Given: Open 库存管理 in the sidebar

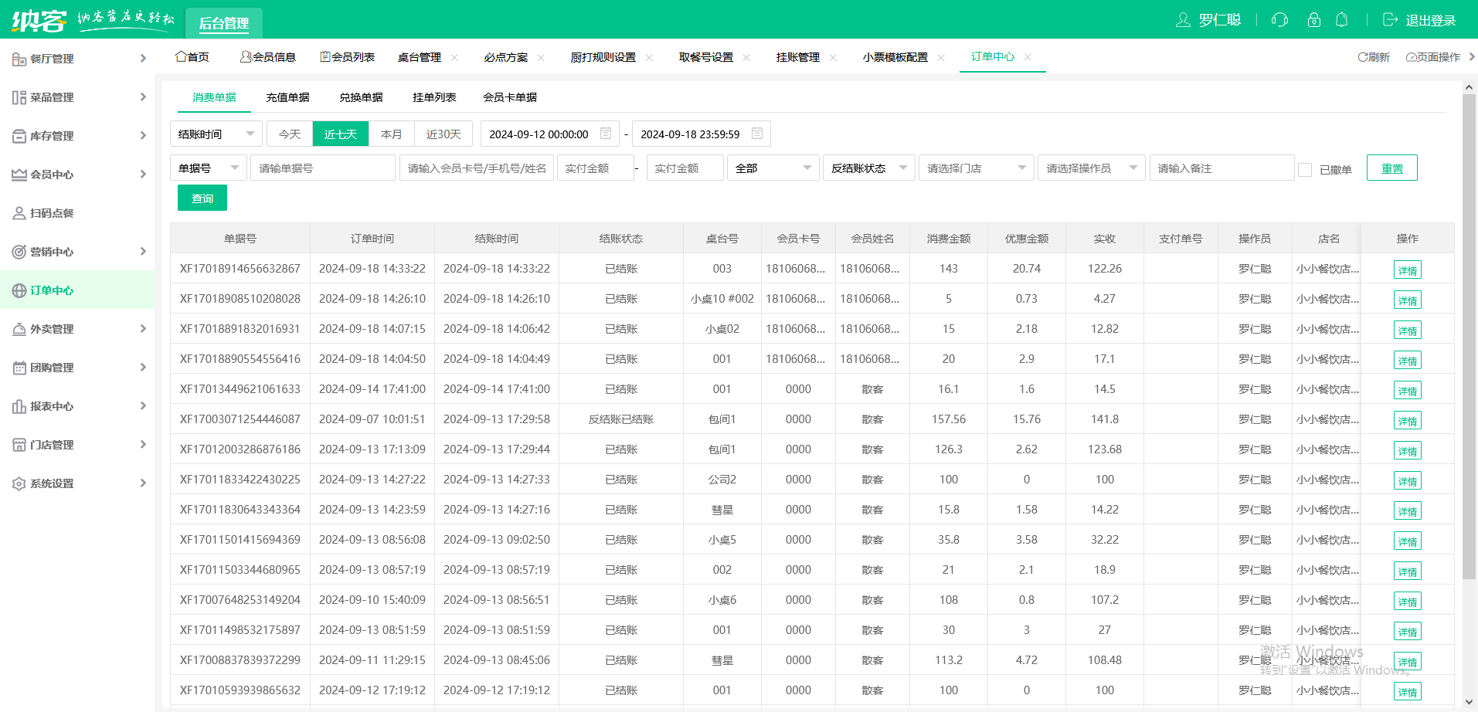Looking at the screenshot, I should click(17, 135).
